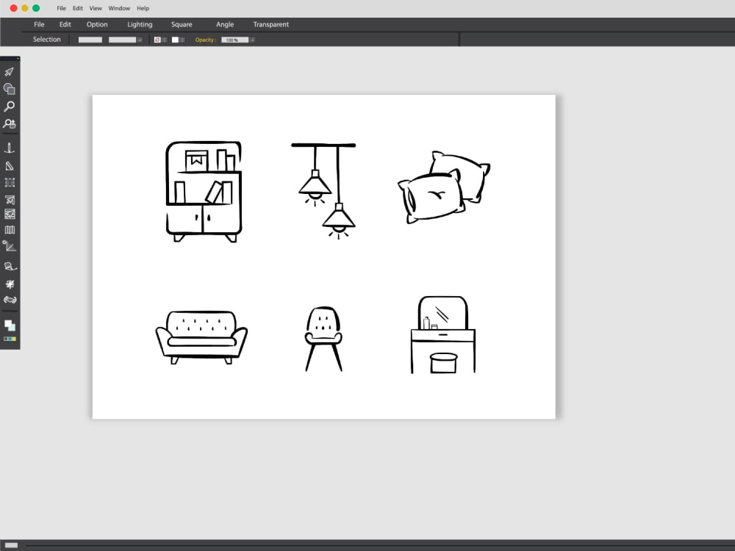The image size is (735, 551).
Task: Click the yellow minimize window button
Action: [x=25, y=8]
